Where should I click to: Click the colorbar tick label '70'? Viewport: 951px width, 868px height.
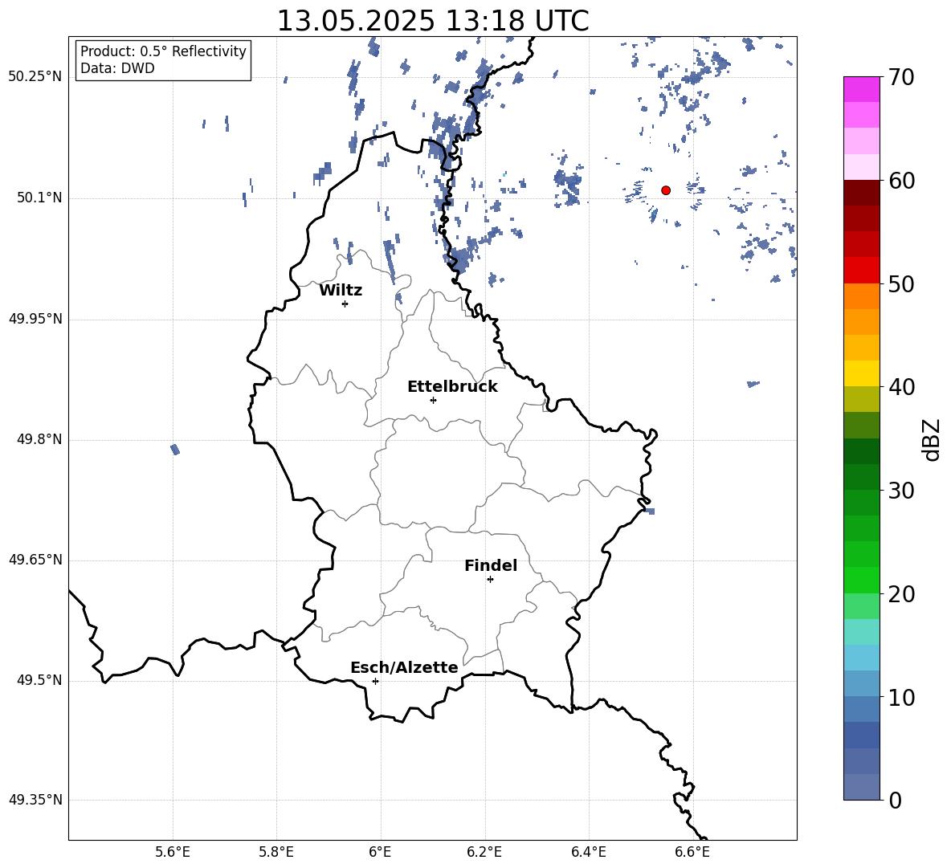coord(900,78)
